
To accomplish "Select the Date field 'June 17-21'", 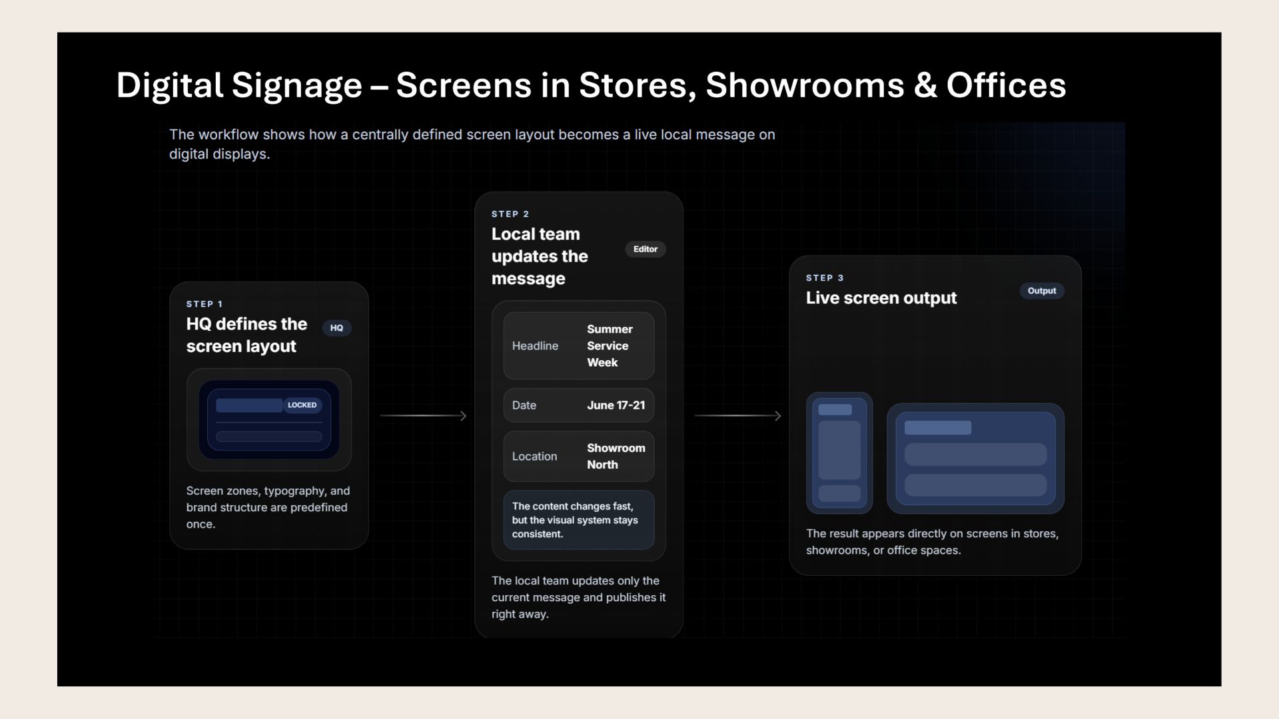I will (578, 405).
